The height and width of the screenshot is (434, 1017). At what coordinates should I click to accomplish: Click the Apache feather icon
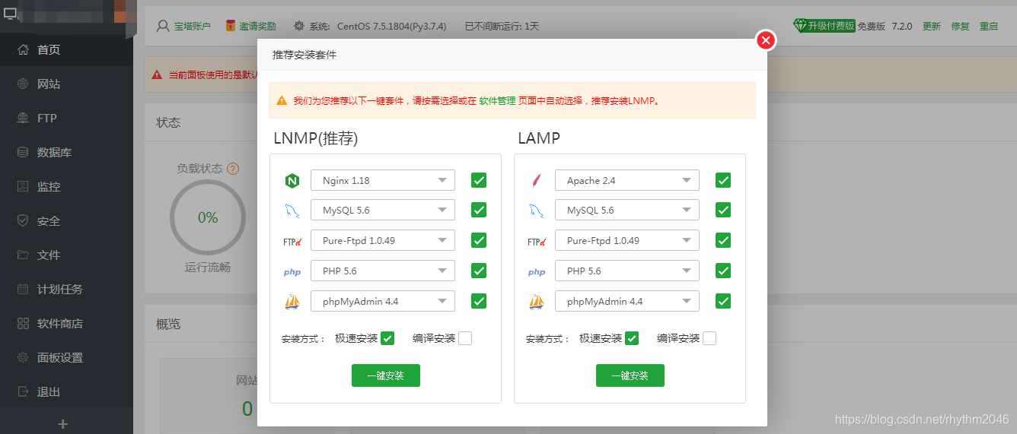pyautogui.click(x=537, y=181)
